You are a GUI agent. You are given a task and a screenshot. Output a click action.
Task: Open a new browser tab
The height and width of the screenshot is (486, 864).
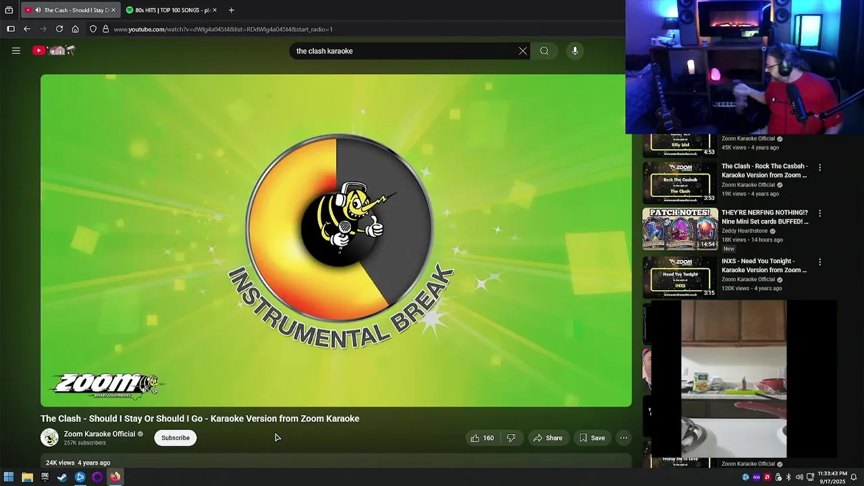232,10
